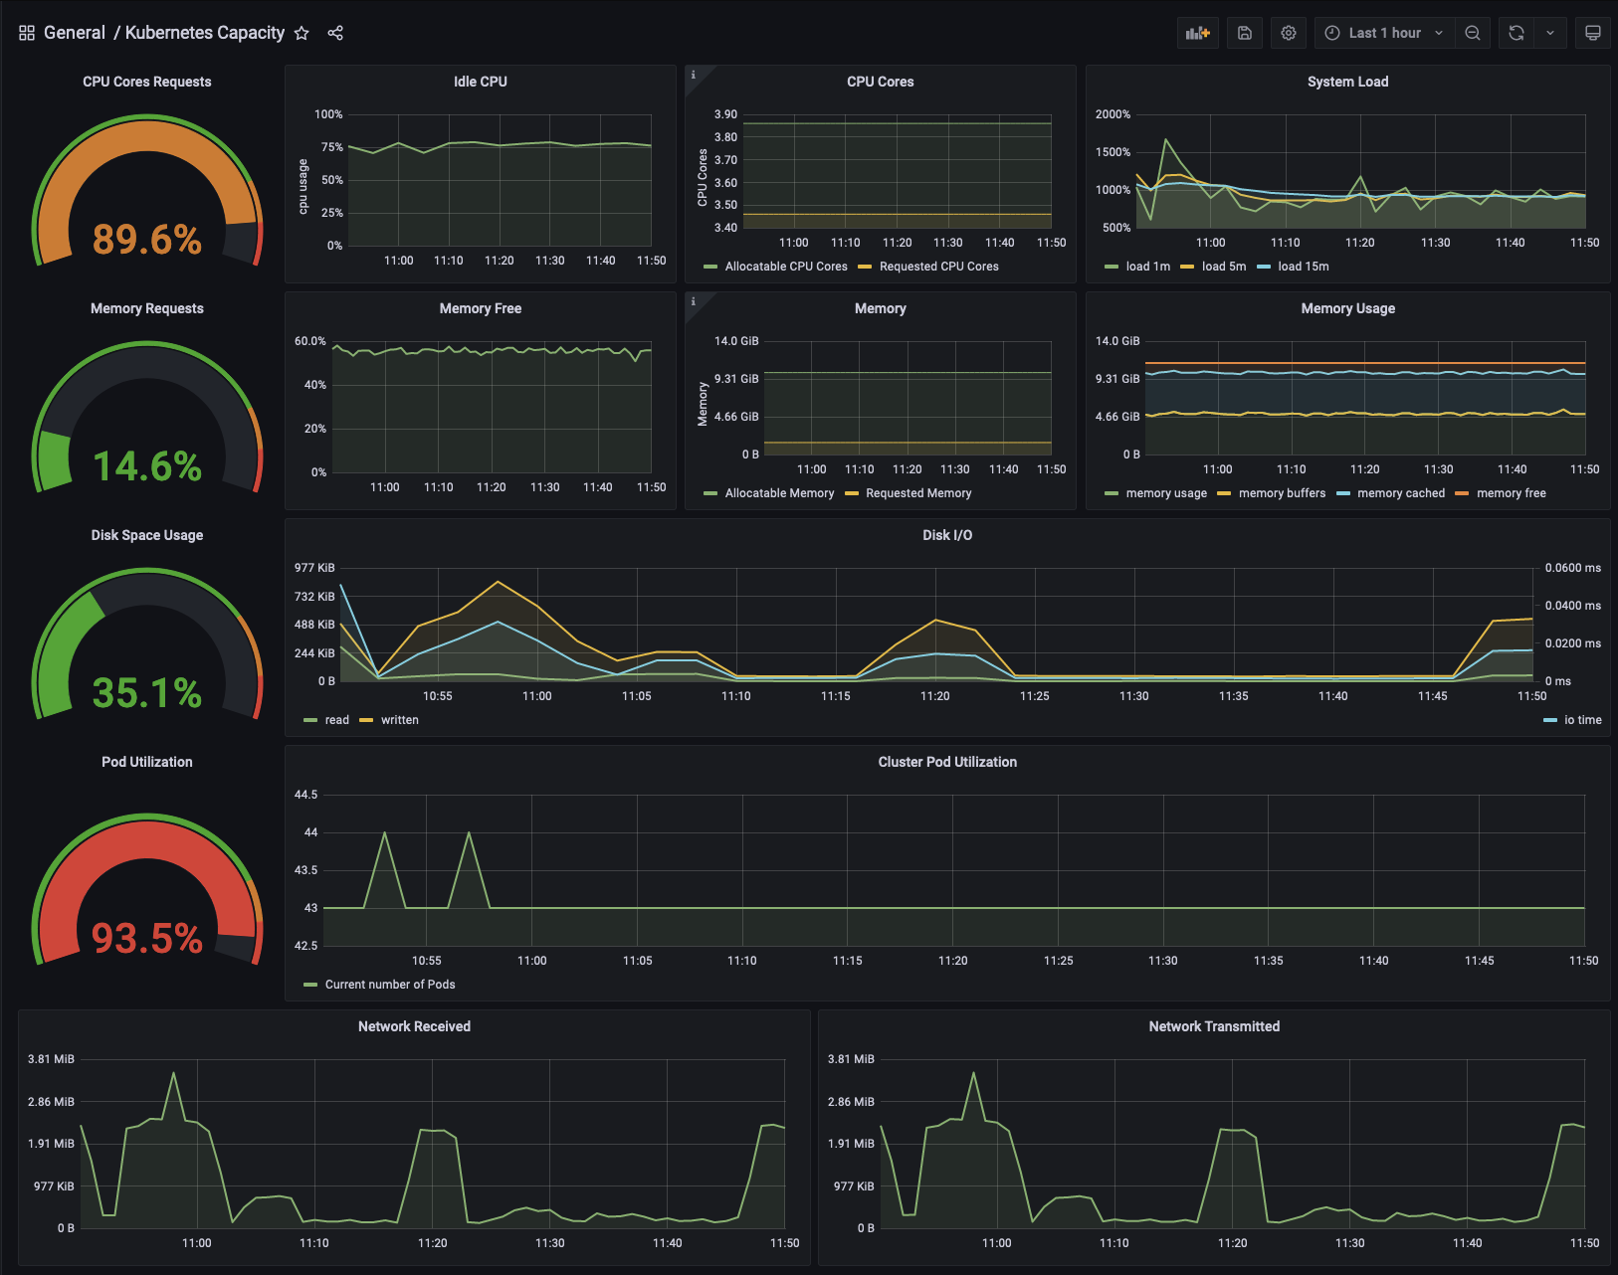The width and height of the screenshot is (1618, 1275).
Task: Click the written legend color swatch
Action: (366, 720)
